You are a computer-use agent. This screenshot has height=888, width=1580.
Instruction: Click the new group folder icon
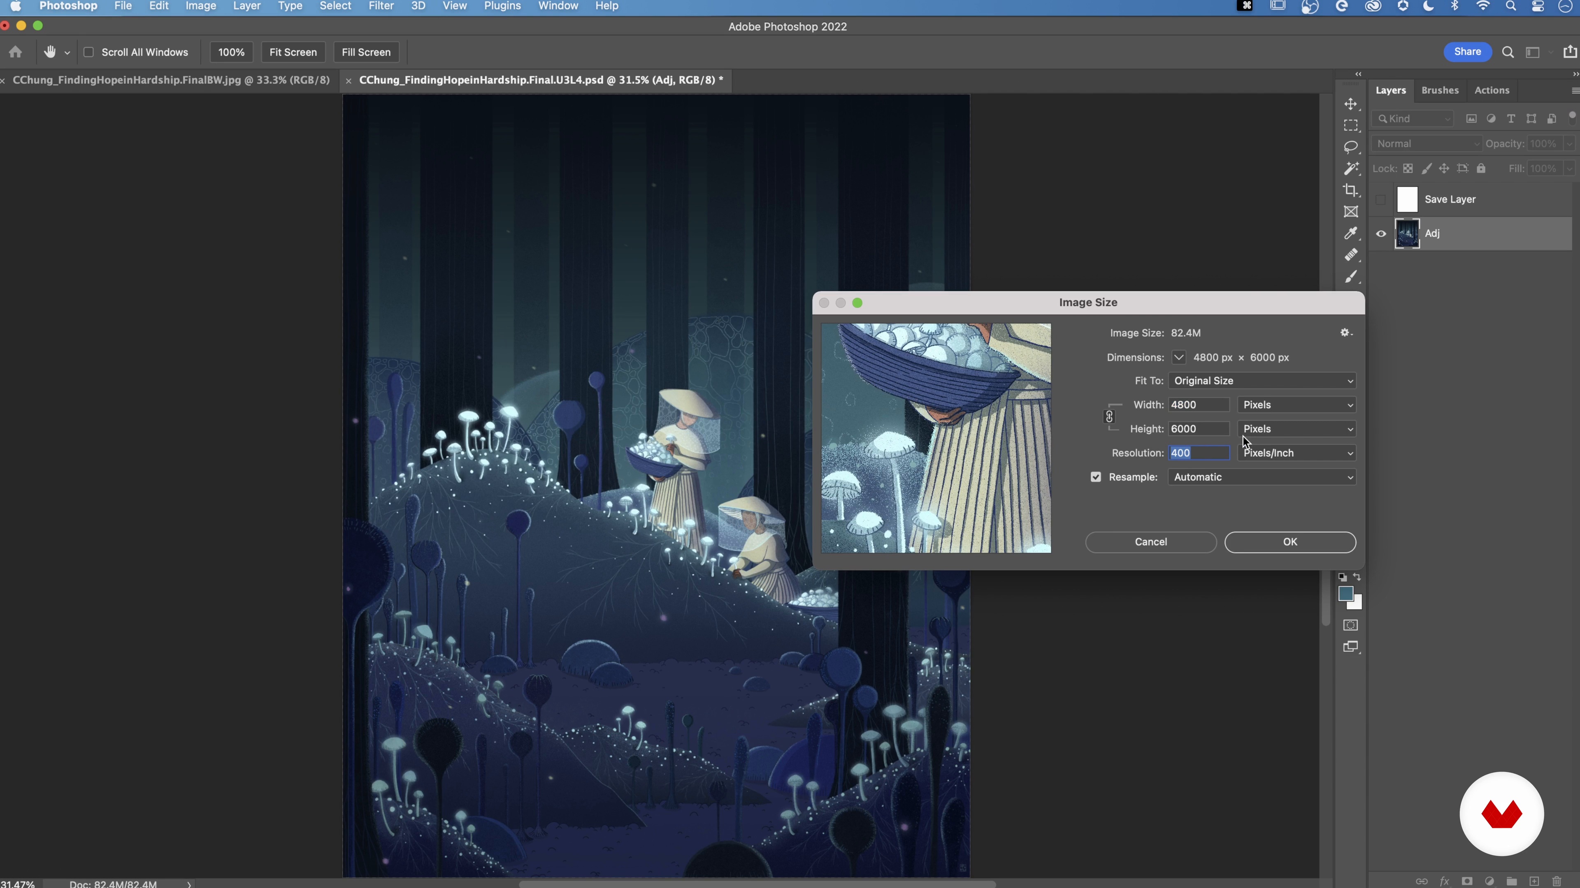click(1512, 881)
